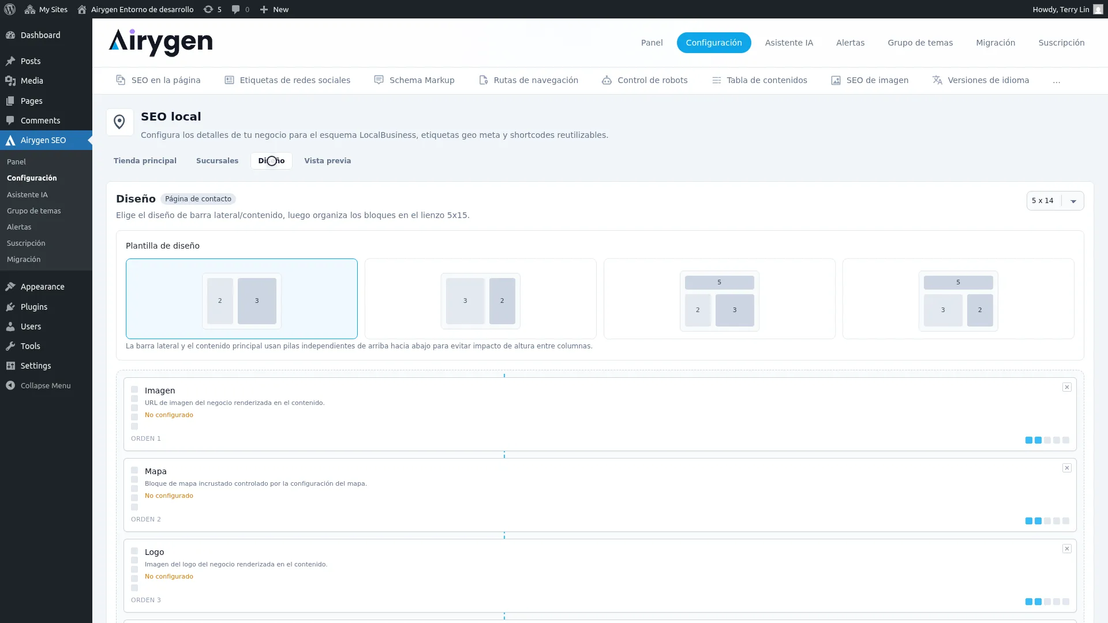Open My Sites in the admin bar

[x=46, y=9]
